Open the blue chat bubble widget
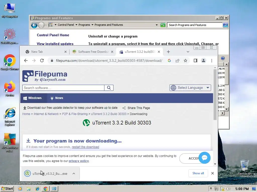 205,158
